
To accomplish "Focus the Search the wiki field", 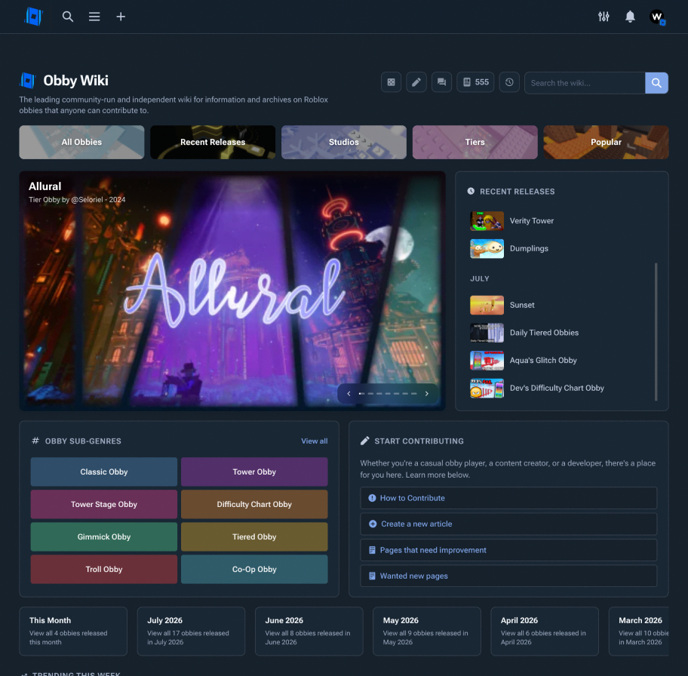I will [585, 83].
